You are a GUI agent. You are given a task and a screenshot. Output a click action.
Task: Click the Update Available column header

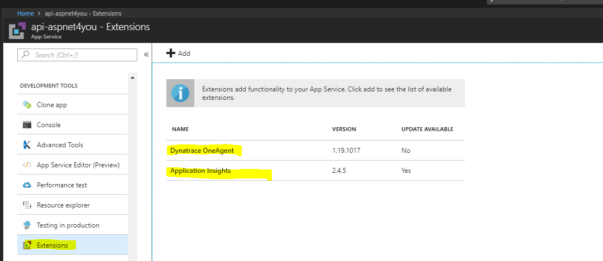coord(427,129)
